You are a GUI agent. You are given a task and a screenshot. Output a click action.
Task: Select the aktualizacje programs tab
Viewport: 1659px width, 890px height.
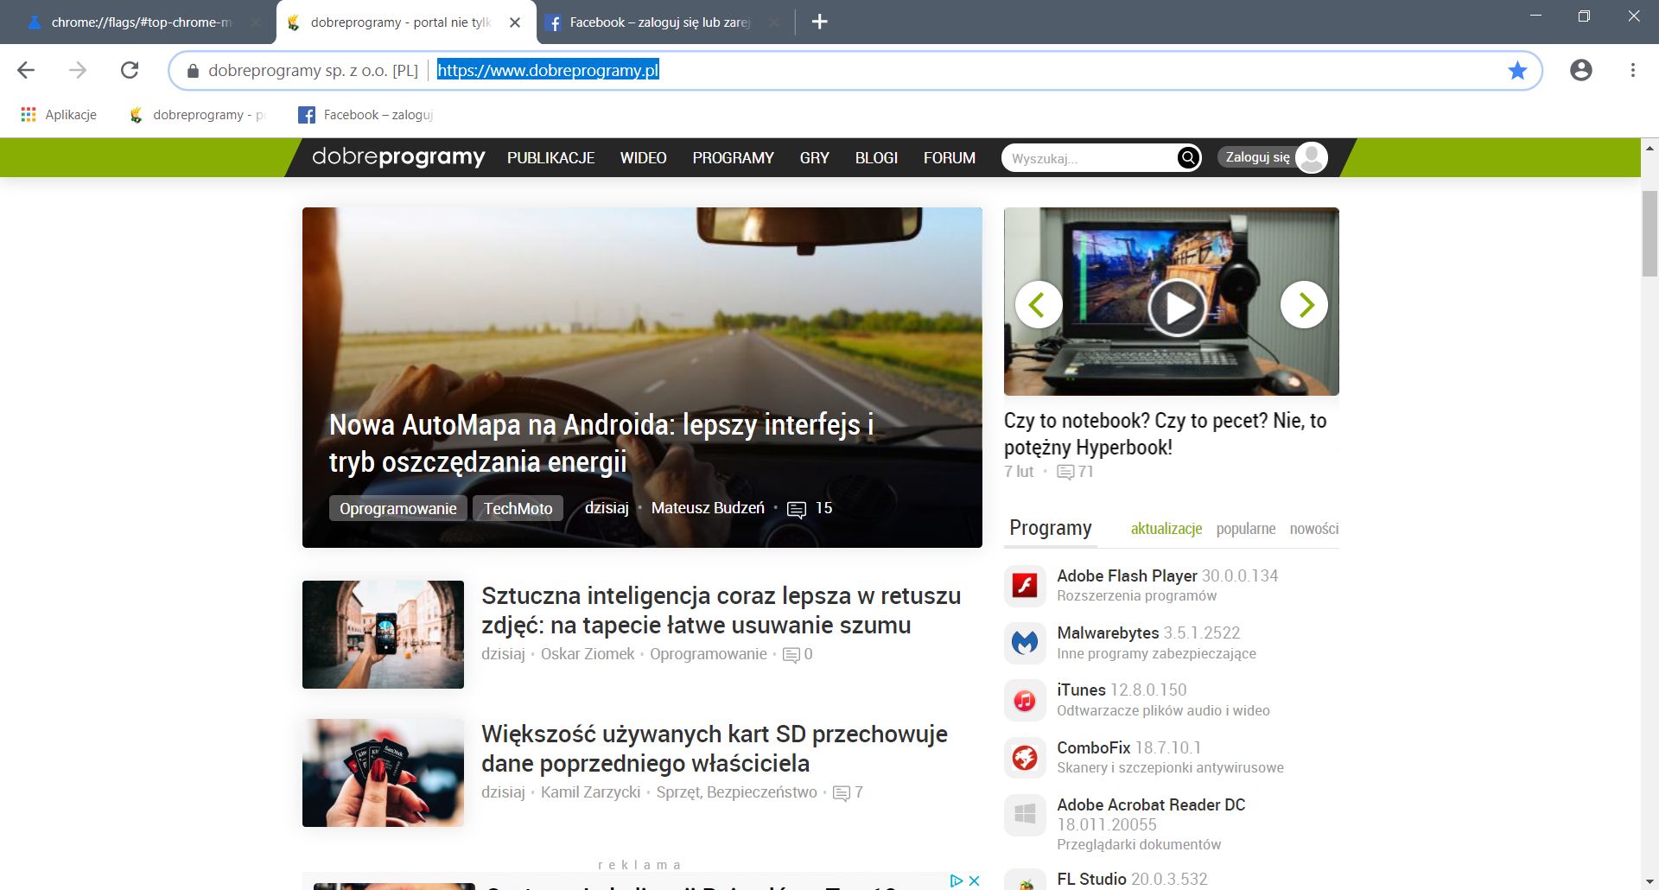tap(1166, 529)
